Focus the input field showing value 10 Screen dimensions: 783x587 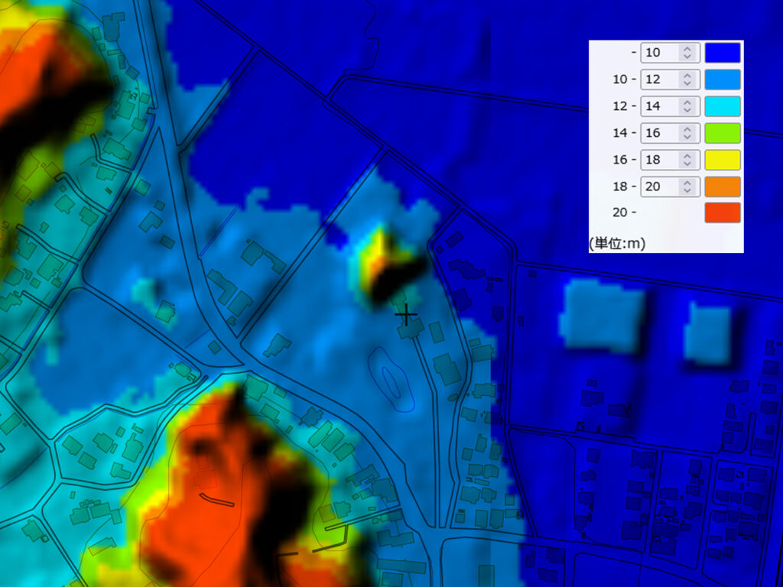pyautogui.click(x=661, y=53)
